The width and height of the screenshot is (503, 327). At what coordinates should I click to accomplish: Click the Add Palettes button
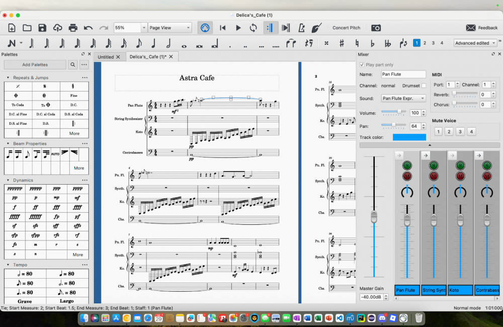point(35,65)
